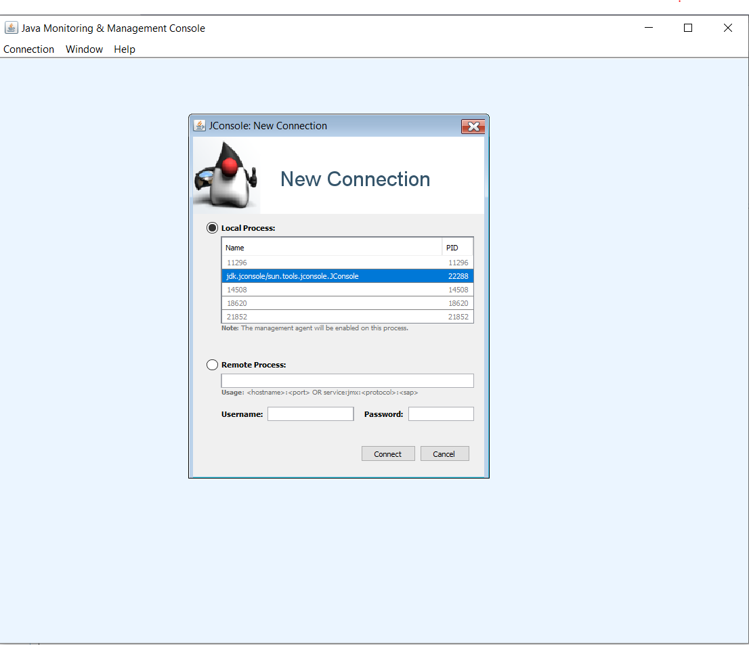The image size is (749, 645).
Task: Click the PID column header
Action: tap(457, 247)
